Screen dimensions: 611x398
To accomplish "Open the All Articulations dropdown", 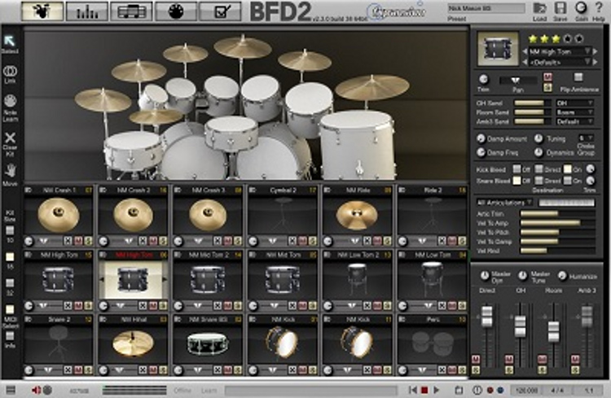I will coord(504,203).
